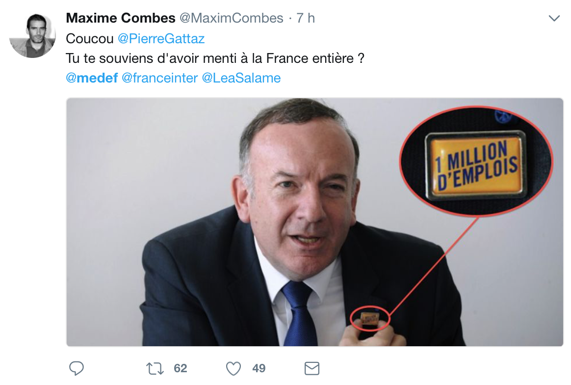Click the word 'Coucou' in the tweet

tap(90, 39)
